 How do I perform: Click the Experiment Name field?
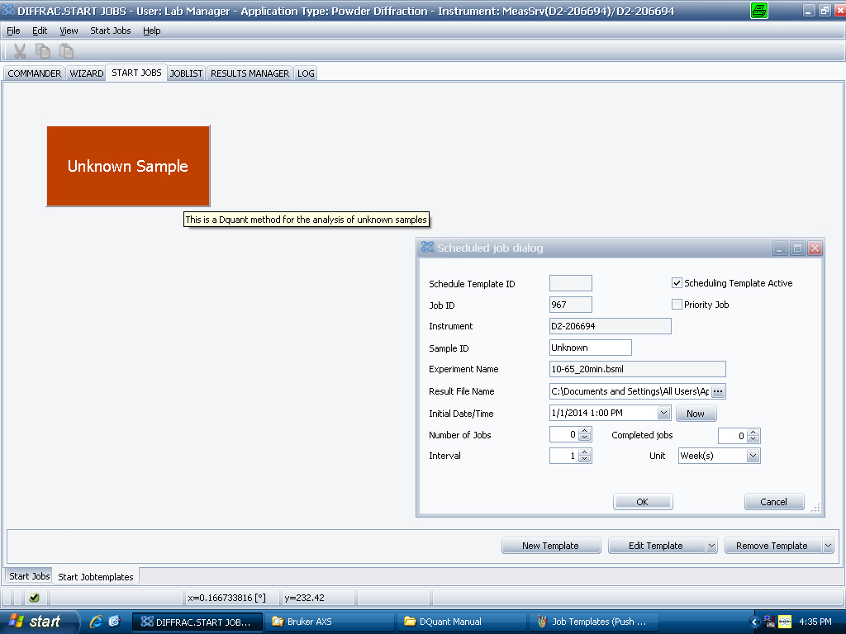click(x=637, y=369)
